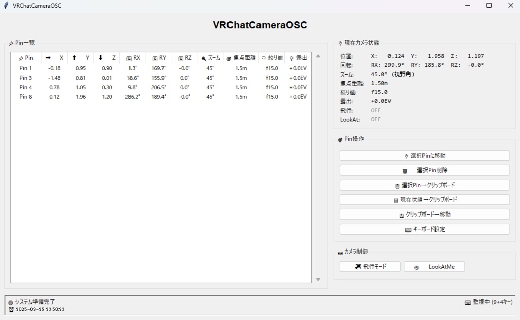Image resolution: width=520 pixels, height=320 pixels.
Task: Open キーボード設定 button
Action: tap(425, 229)
